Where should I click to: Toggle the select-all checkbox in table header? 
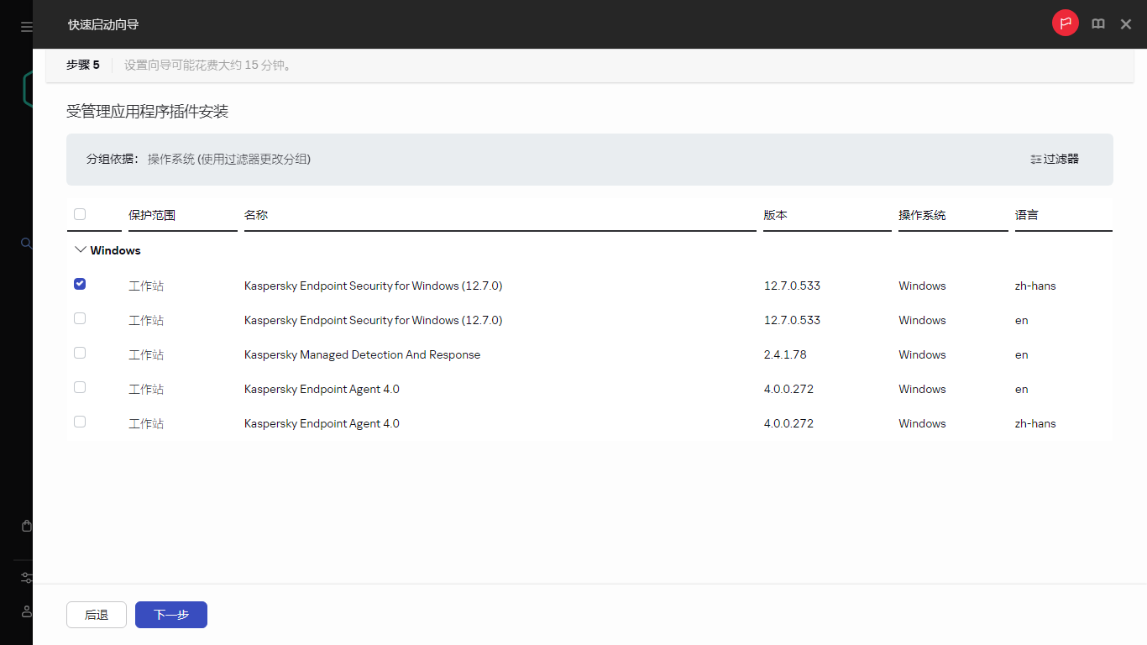click(80, 214)
